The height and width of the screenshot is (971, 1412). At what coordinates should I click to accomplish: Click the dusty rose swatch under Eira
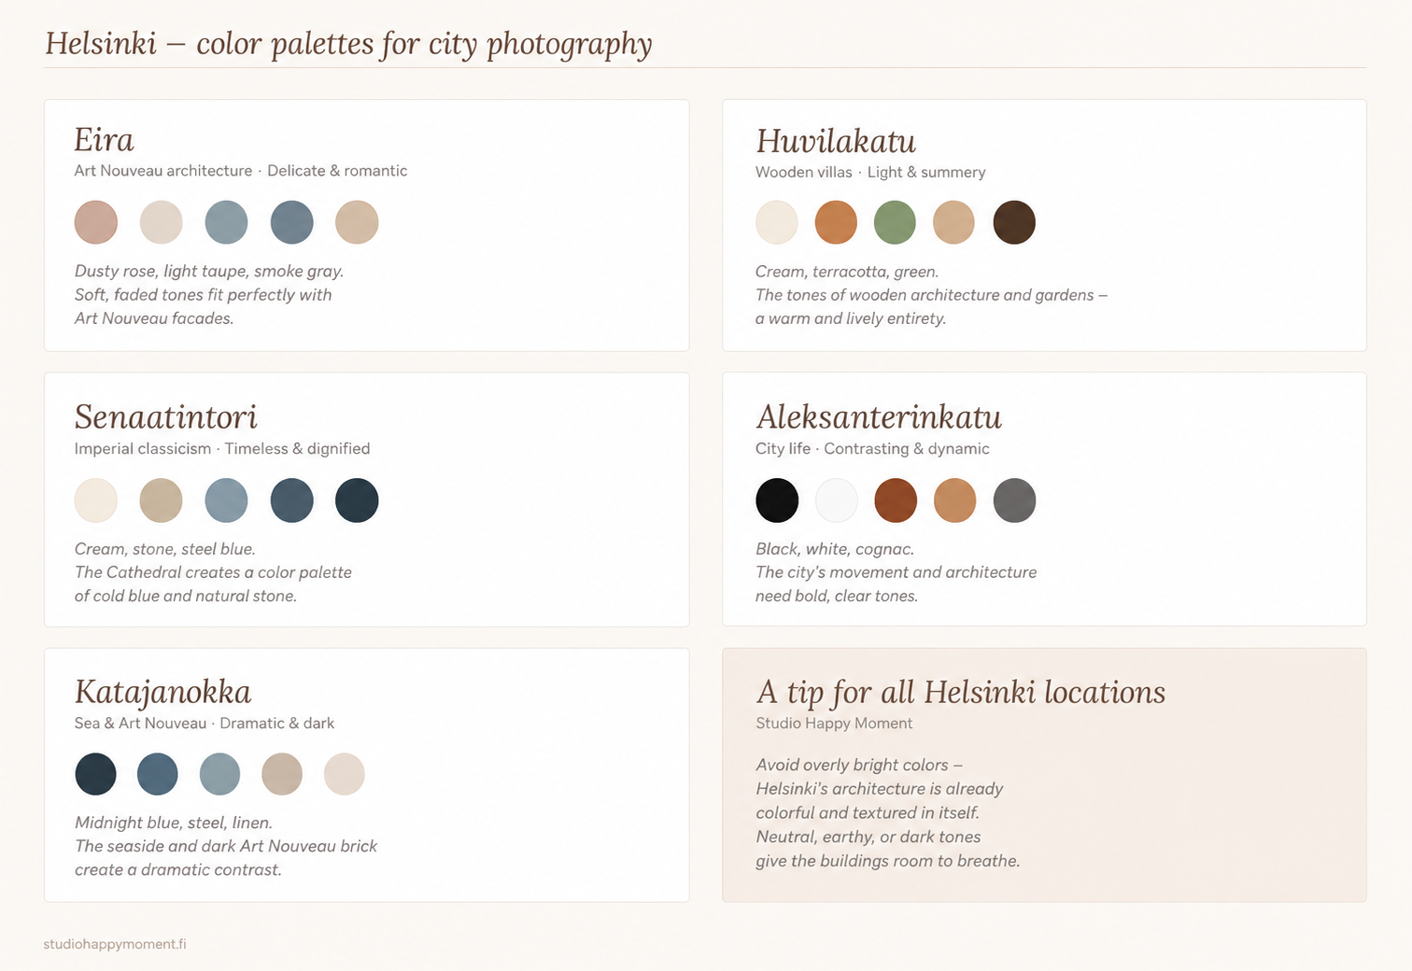[x=96, y=222]
